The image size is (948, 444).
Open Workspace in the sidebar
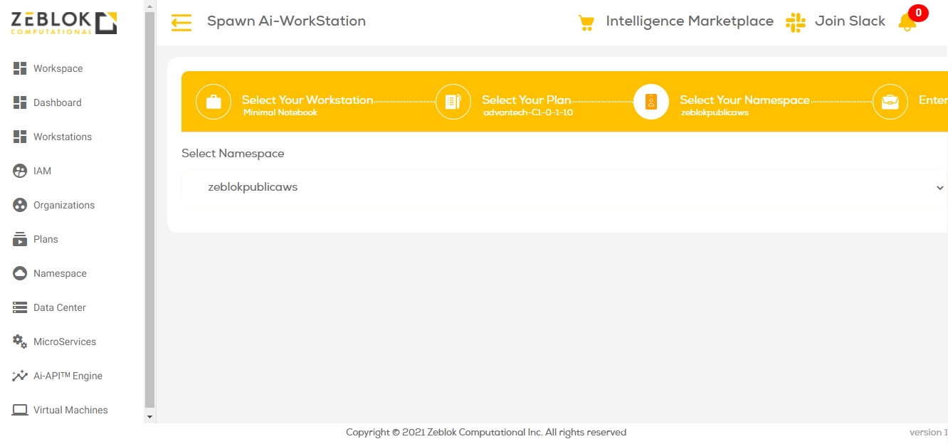[58, 68]
